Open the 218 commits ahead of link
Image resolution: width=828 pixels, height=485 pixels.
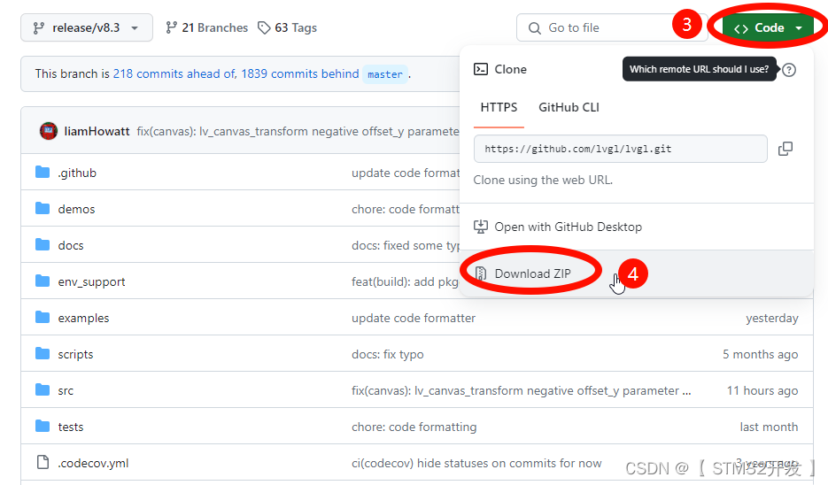click(174, 73)
